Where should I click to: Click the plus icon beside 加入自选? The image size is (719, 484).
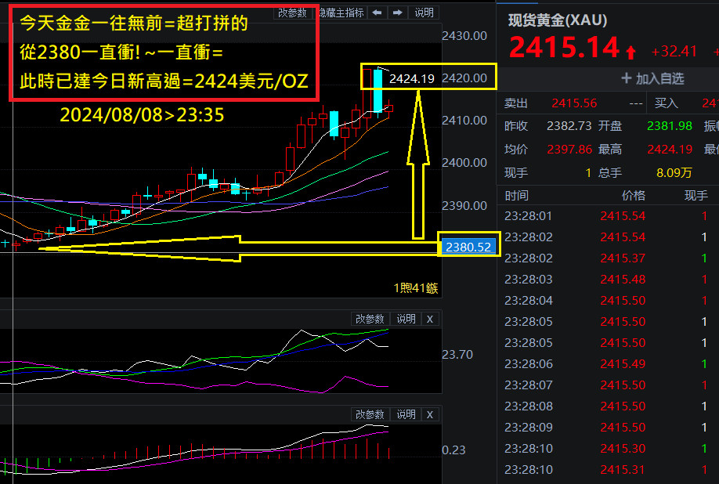click(x=627, y=78)
